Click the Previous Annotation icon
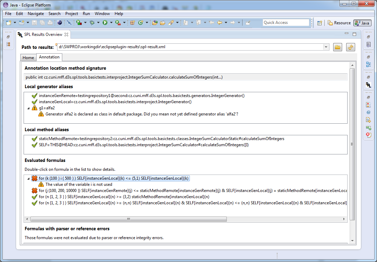This screenshot has width=377, height=262. (198, 23)
